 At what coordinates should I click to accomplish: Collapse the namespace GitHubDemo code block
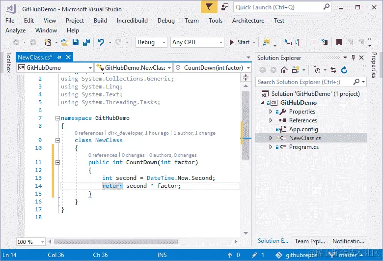(57, 118)
